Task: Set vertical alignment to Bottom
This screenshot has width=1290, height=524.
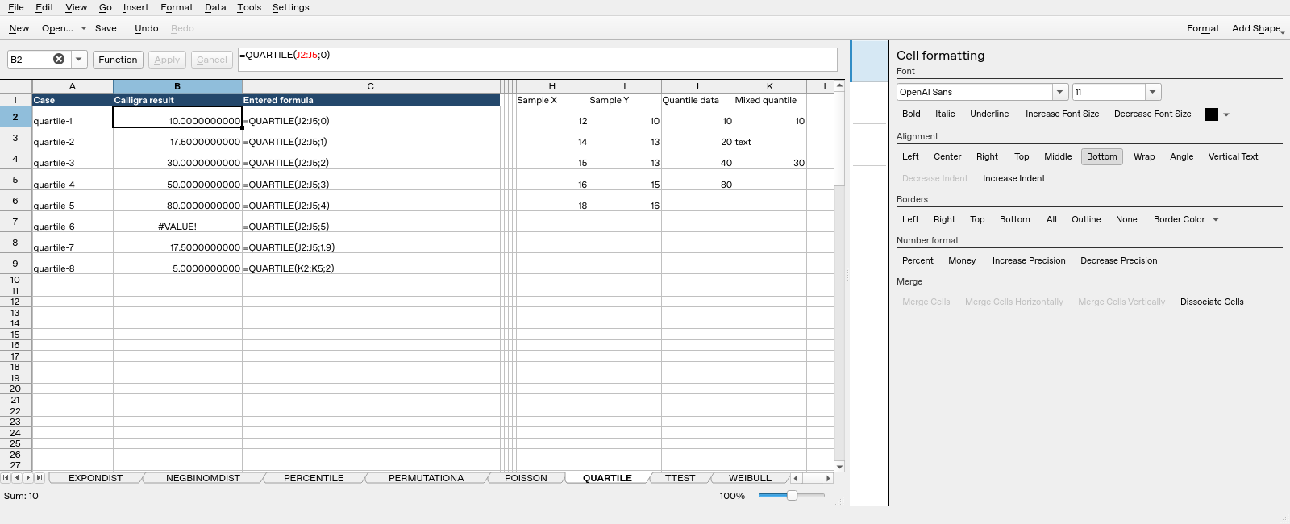Action: pyautogui.click(x=1101, y=156)
